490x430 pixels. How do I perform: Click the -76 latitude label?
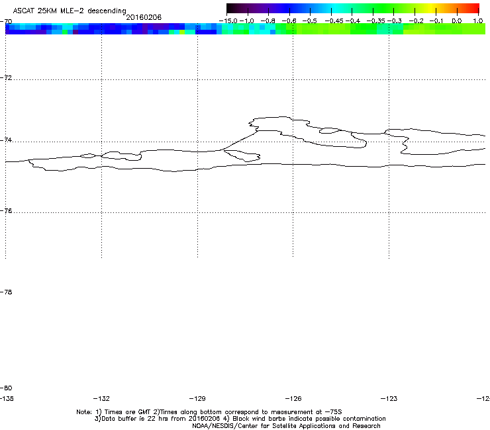pos(6,211)
